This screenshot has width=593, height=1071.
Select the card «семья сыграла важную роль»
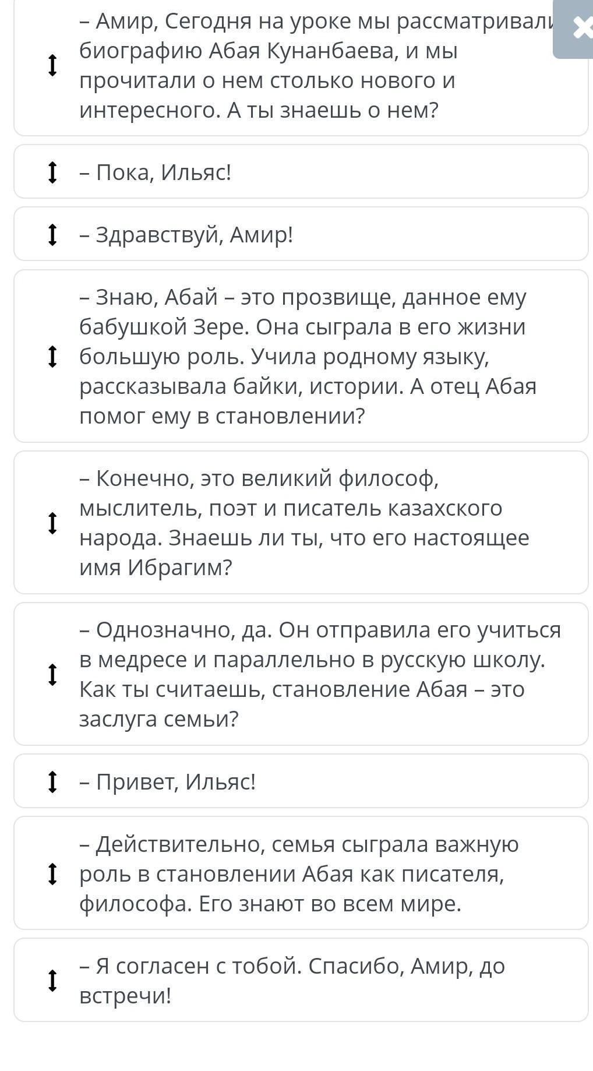[x=301, y=873]
